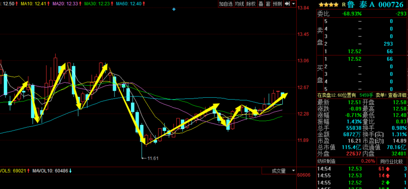Select the 14:55 tick row with volume 14

tap(362, 176)
